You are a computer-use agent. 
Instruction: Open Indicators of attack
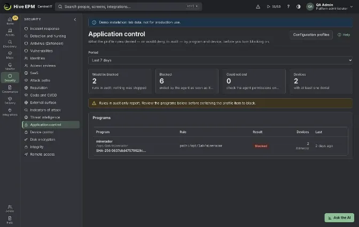pos(51,110)
